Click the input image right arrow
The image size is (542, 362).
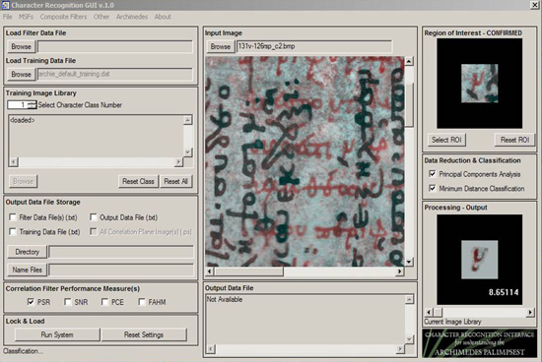399,271
